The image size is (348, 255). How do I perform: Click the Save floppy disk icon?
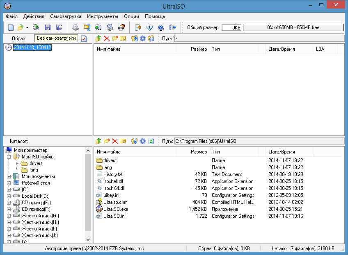(48, 27)
